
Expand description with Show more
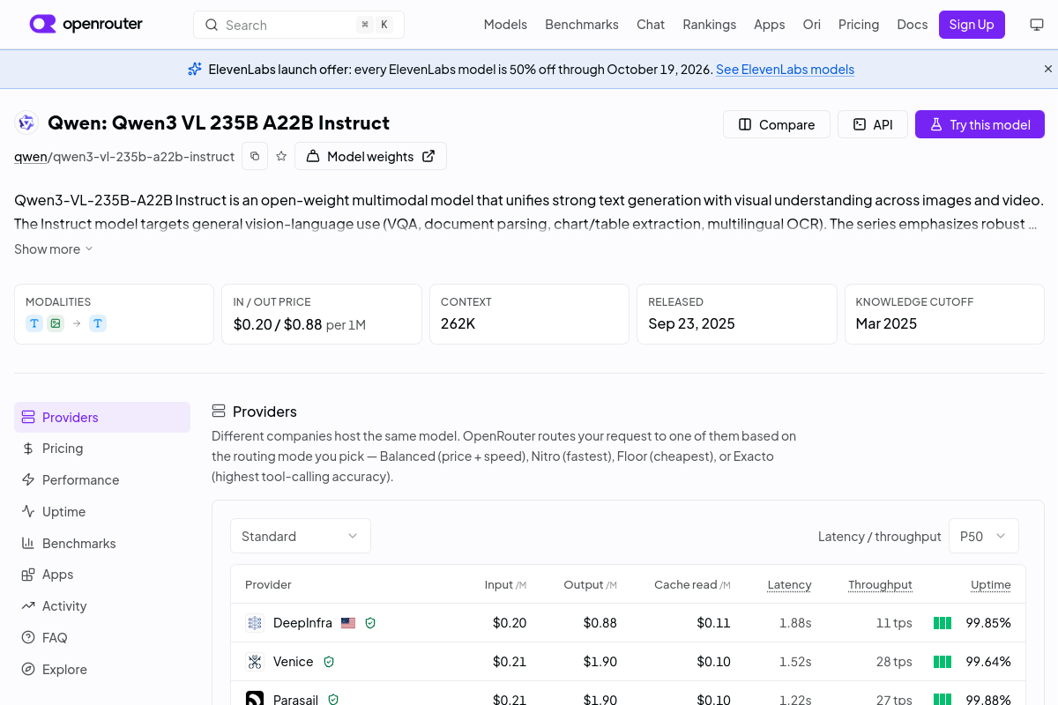pos(54,249)
